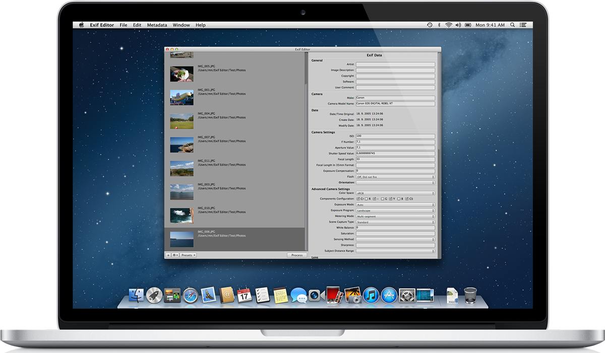Screen dimensions: 605x353
Task: Select the IMG_010.JPG thumbnail
Action: tap(181, 216)
